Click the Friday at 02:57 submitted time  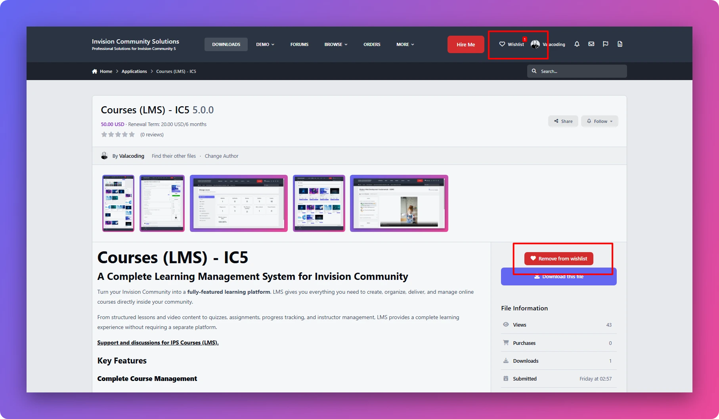coord(595,379)
